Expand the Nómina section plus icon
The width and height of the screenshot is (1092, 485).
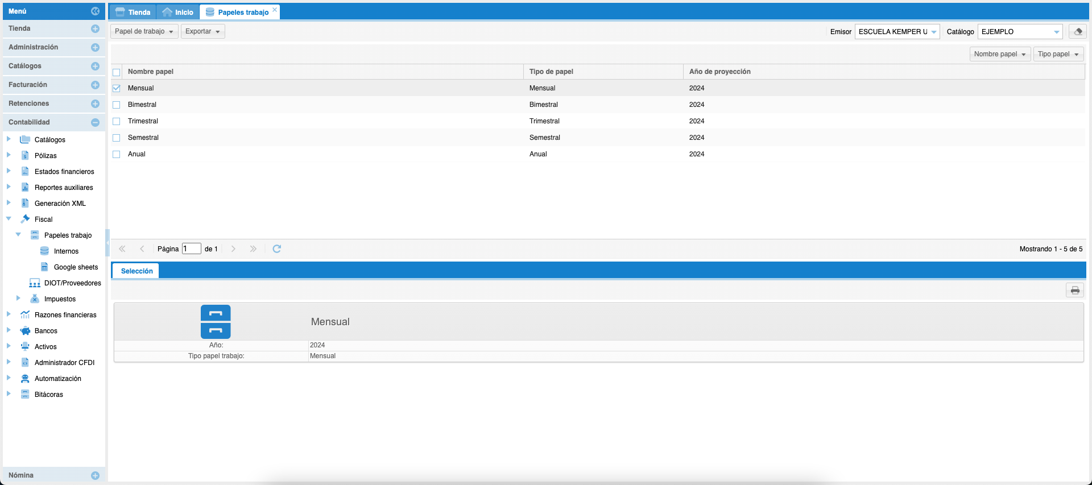pyautogui.click(x=95, y=475)
